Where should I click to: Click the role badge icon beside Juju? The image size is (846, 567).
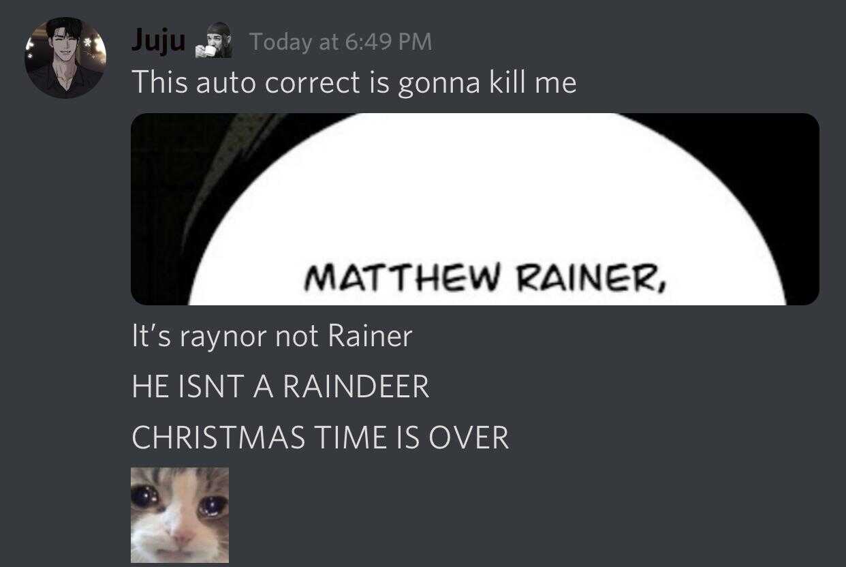(x=214, y=42)
